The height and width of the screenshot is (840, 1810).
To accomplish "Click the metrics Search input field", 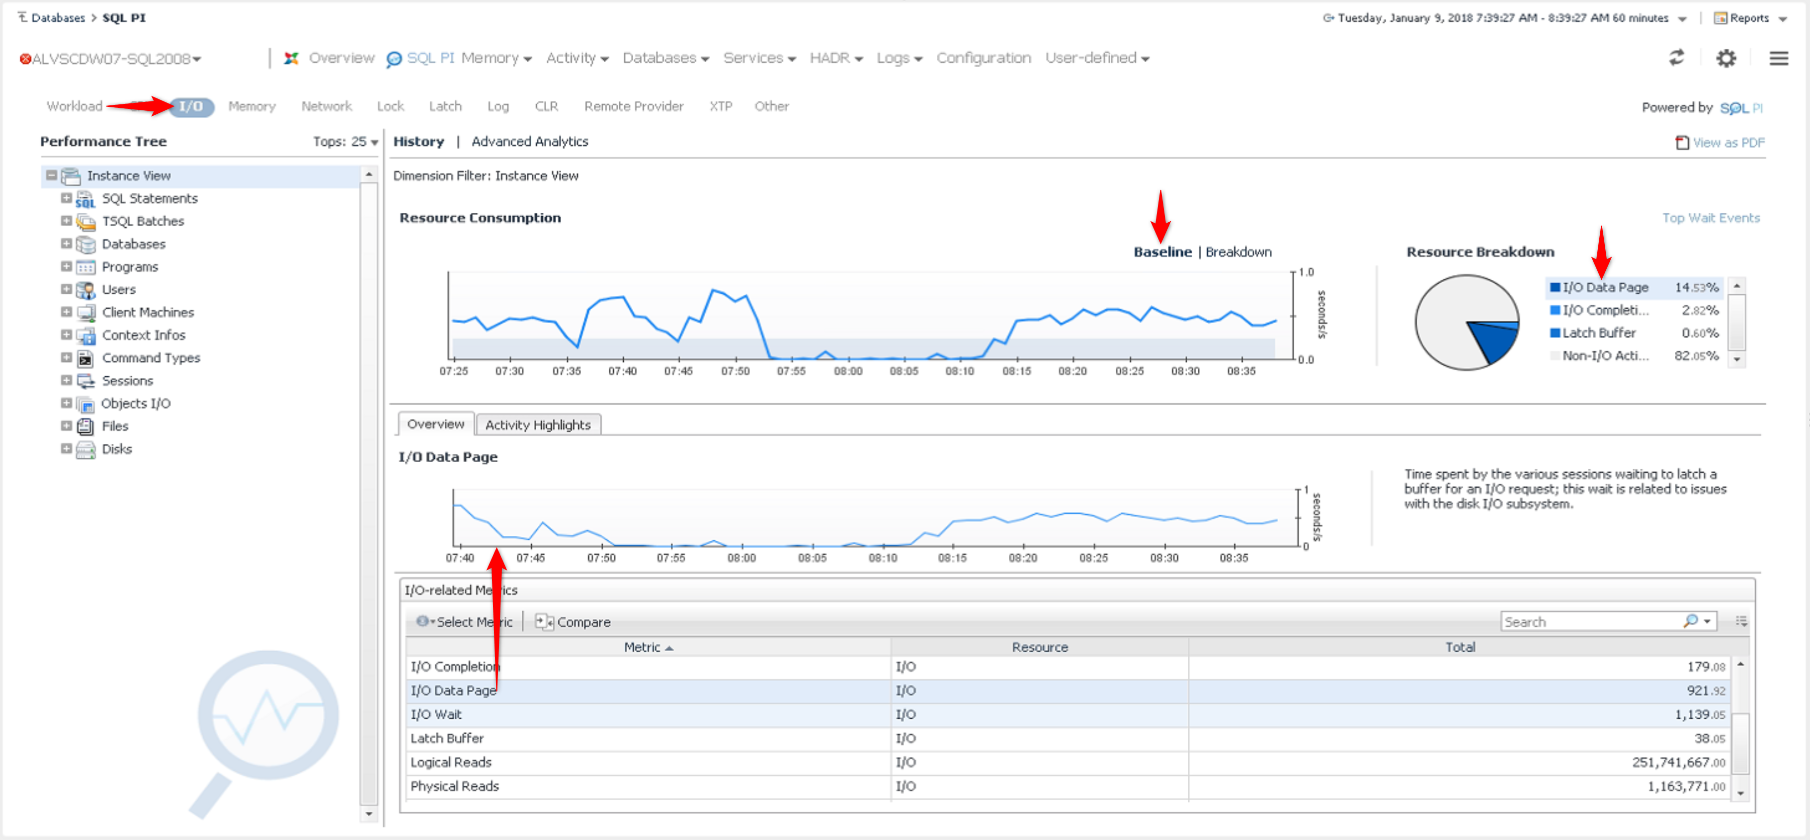I will click(x=1588, y=621).
